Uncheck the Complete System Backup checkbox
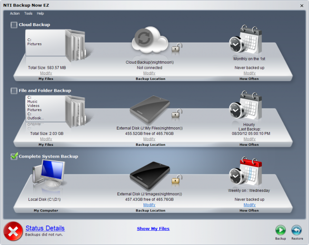The image size is (309, 245). (x=14, y=156)
